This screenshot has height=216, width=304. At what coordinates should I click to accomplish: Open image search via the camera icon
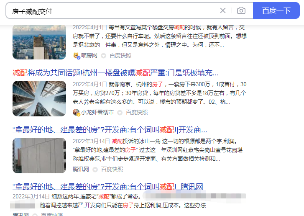tap(241, 10)
